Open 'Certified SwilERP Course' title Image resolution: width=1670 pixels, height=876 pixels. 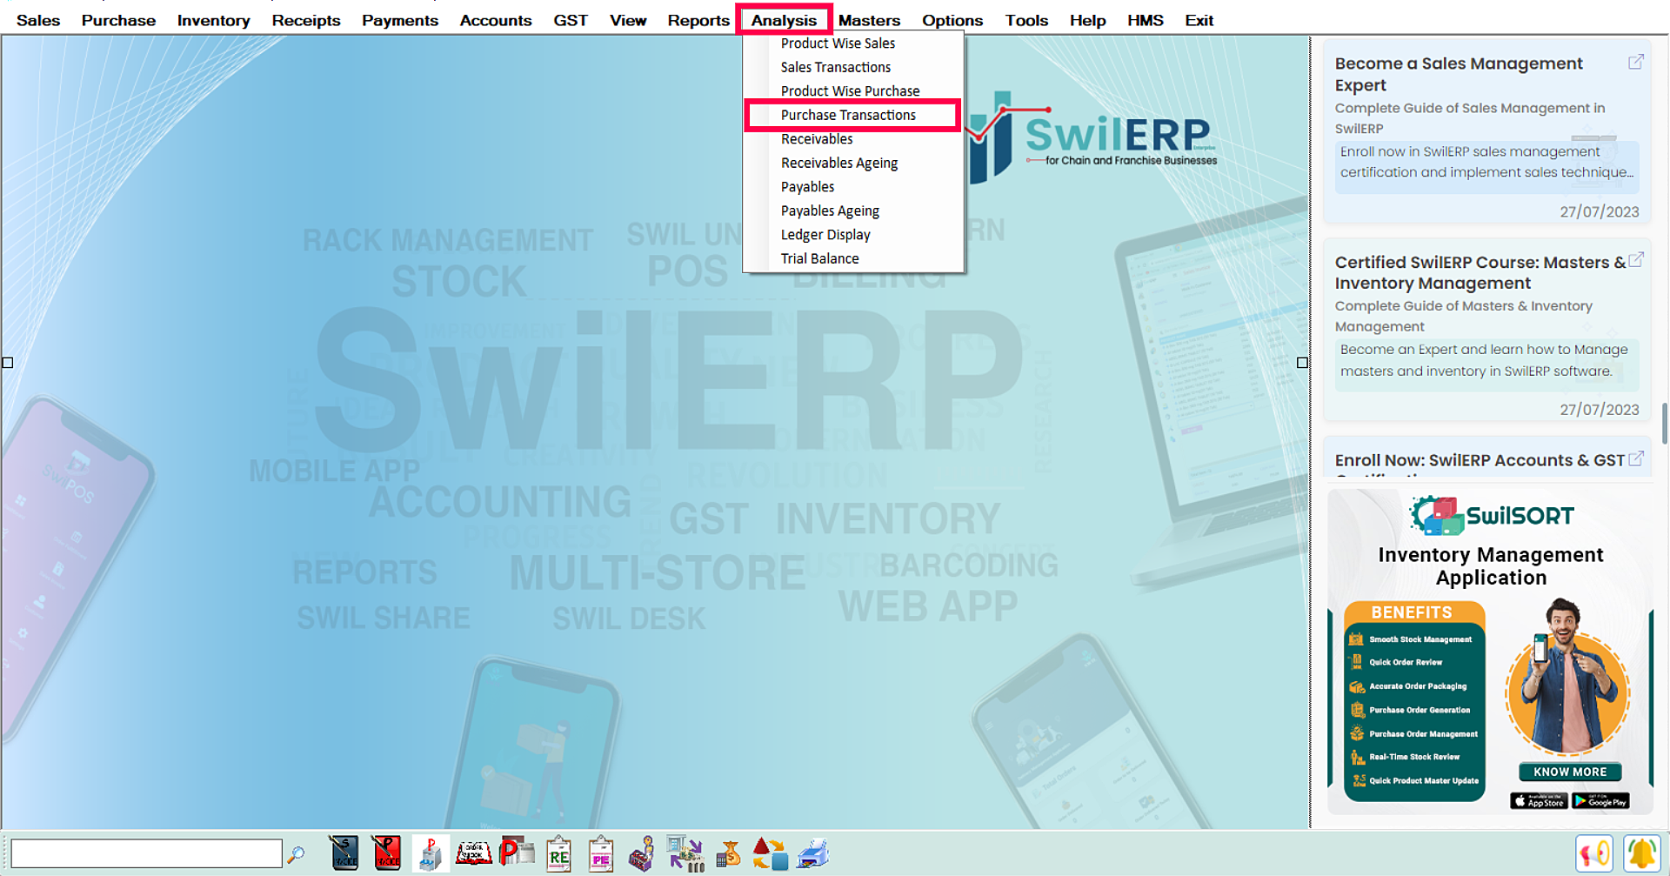point(1480,272)
